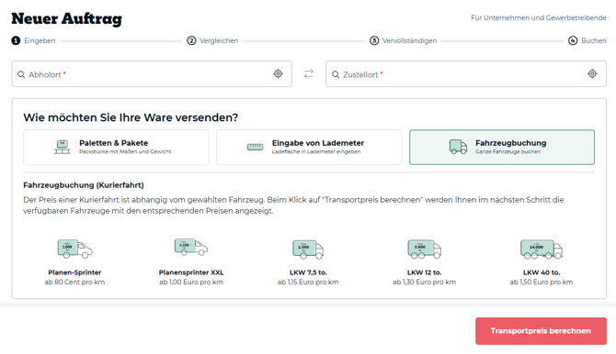This screenshot has width=616, height=354.
Task: Click the Neuer Auftrag heading
Action: (67, 19)
